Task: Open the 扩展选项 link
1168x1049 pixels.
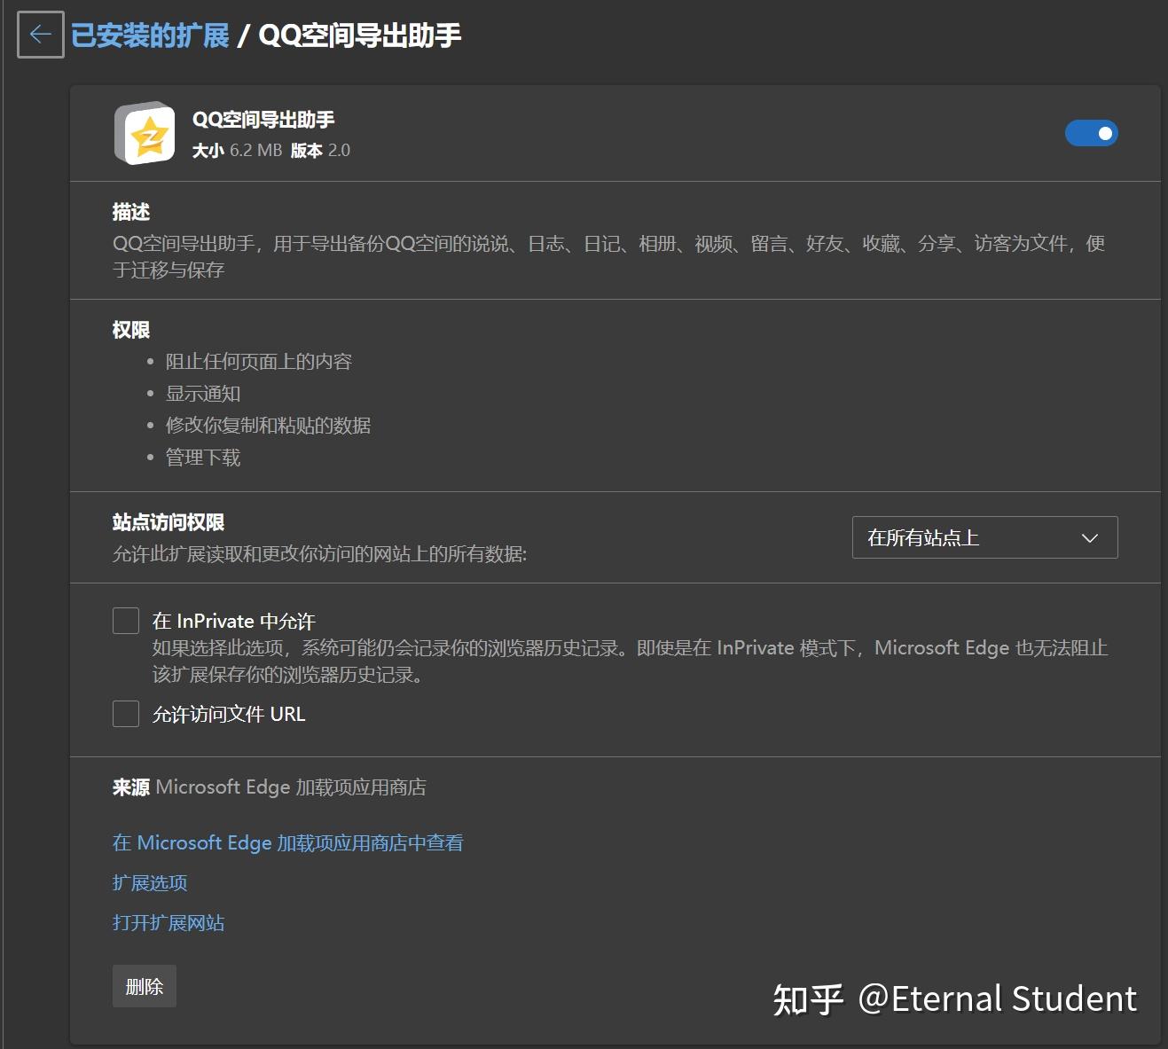Action: pyautogui.click(x=150, y=883)
